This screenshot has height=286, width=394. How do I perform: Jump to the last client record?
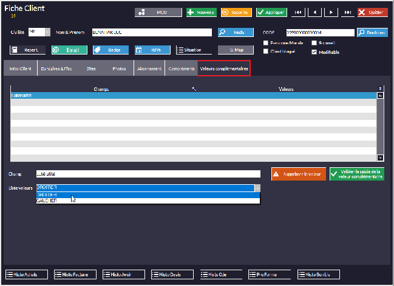pos(347,12)
